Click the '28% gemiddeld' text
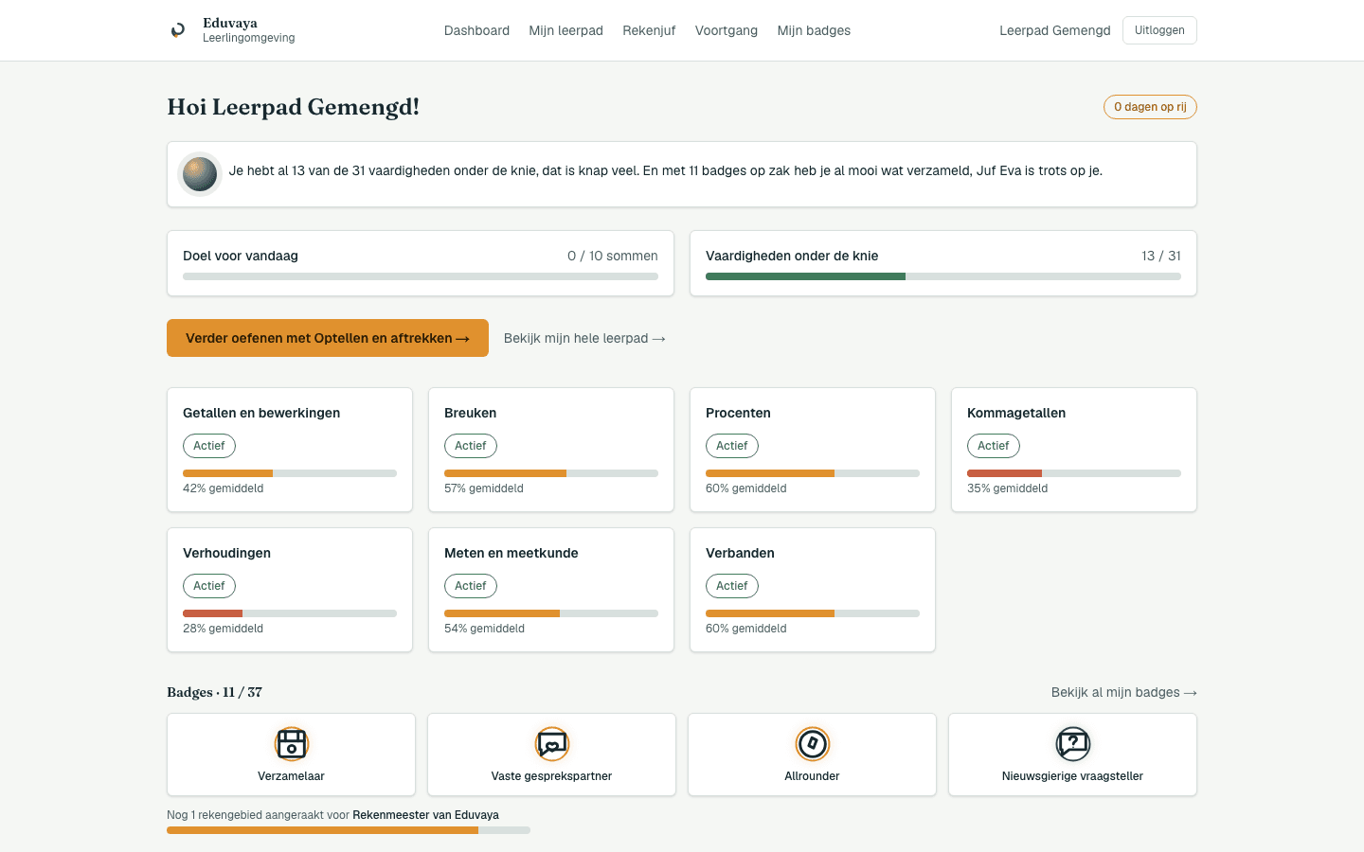 pyautogui.click(x=224, y=629)
